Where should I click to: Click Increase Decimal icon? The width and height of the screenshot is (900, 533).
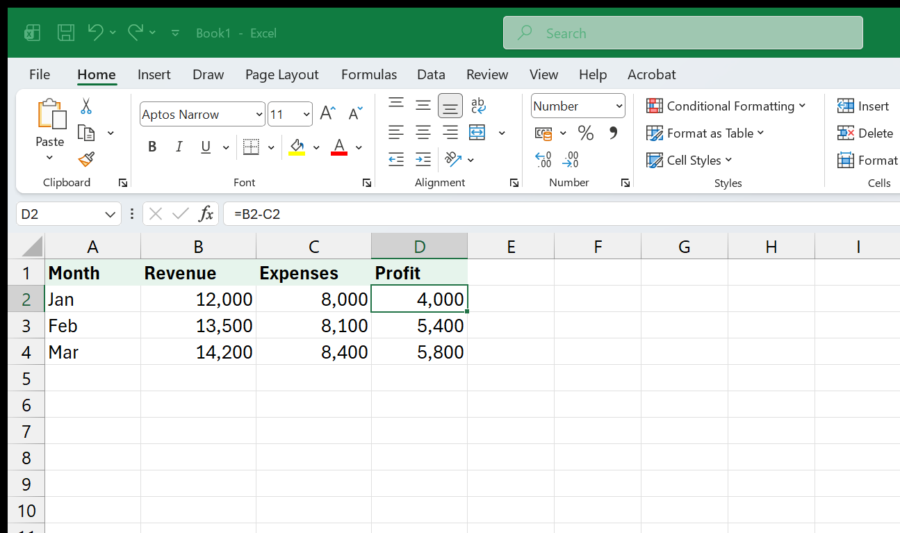coord(543,160)
